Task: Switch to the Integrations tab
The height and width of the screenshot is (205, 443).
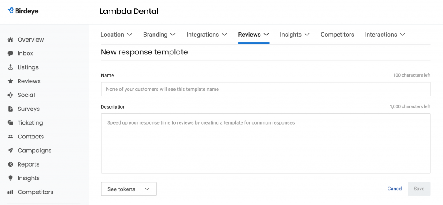Action: click(x=202, y=35)
